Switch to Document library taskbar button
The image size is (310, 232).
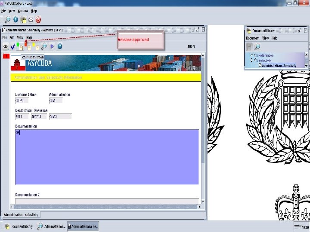click(19, 226)
